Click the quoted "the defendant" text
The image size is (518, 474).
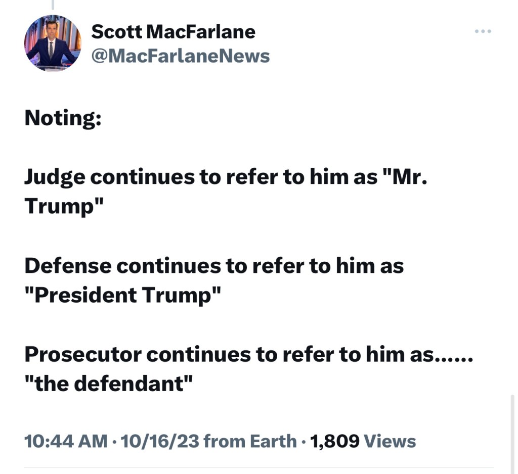click(109, 384)
